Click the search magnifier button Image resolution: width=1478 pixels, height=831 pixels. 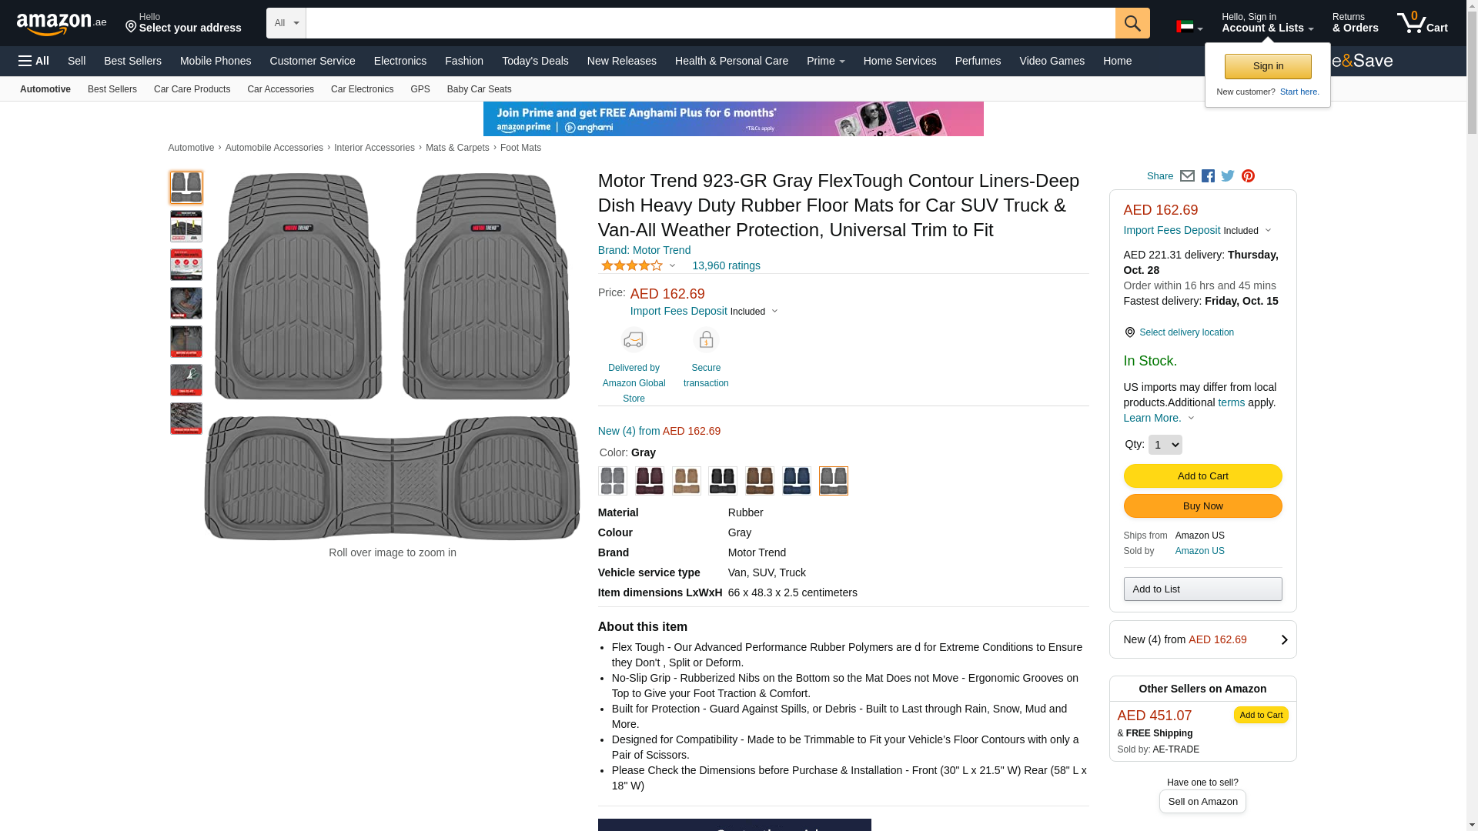[1132, 23]
